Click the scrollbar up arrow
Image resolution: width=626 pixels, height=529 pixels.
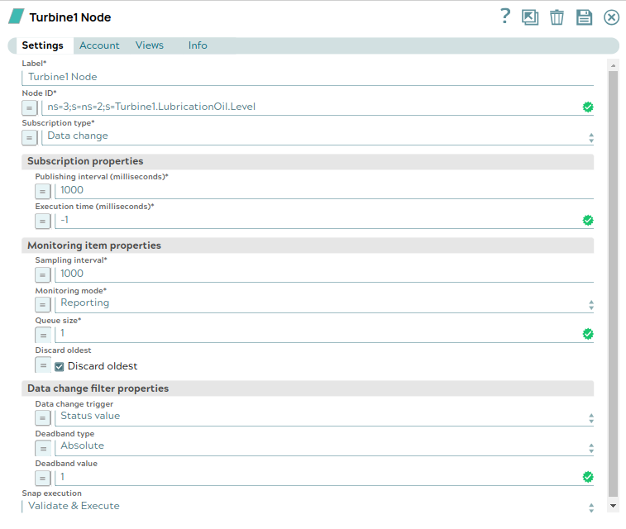tap(613, 65)
